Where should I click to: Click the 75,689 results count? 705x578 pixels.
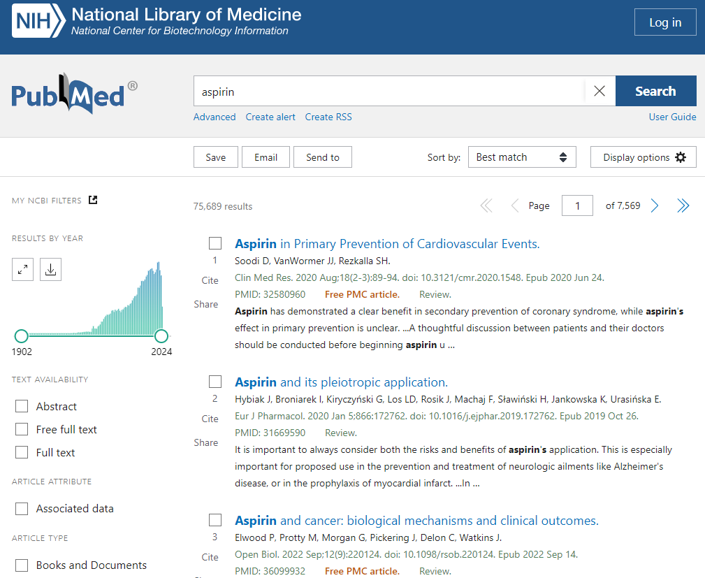coord(223,206)
